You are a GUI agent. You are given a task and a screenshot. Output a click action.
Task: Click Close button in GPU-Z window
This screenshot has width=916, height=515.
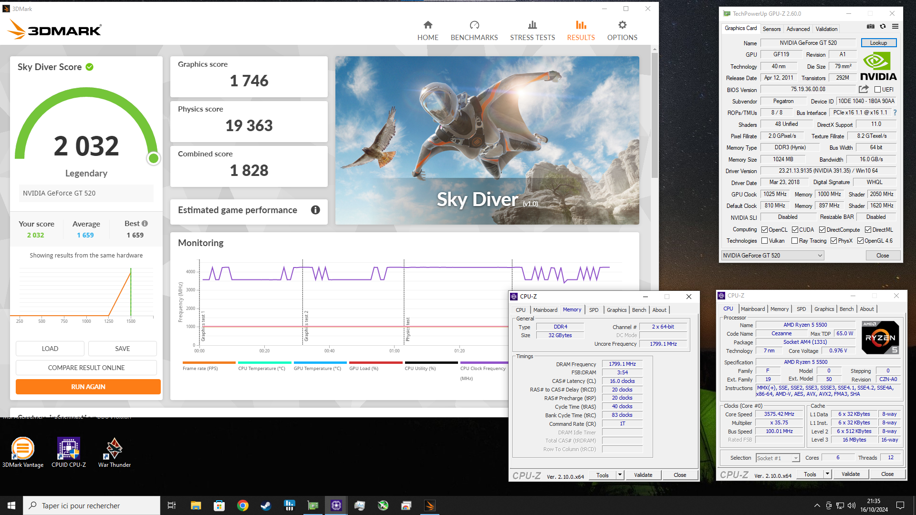(x=883, y=256)
